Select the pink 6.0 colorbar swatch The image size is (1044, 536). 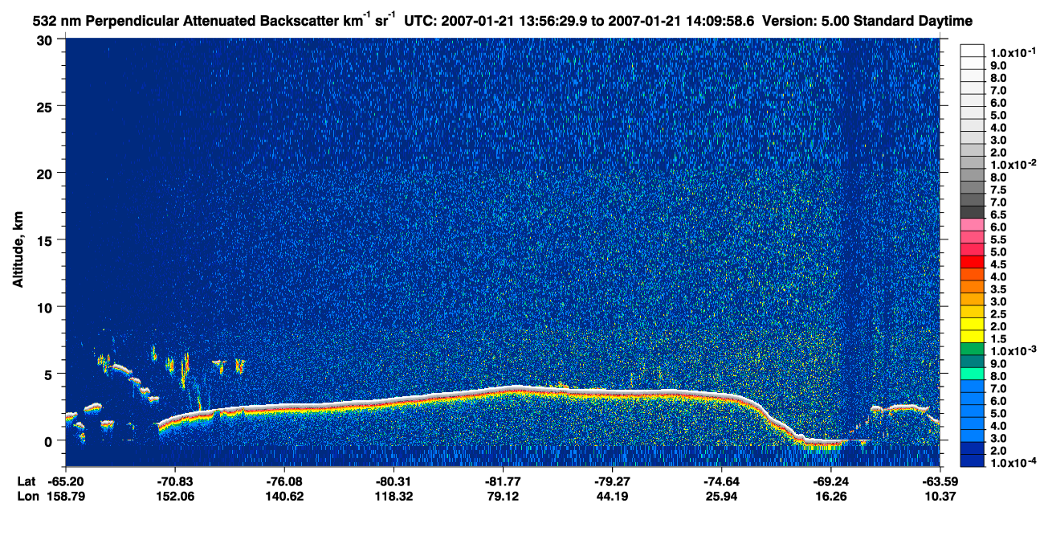[x=972, y=227]
